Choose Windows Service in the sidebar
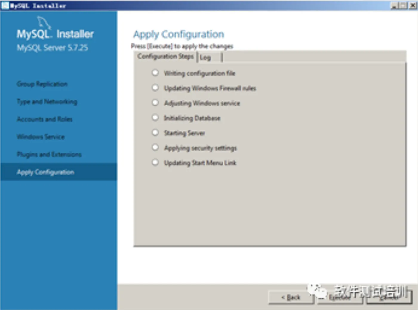This screenshot has height=310, width=418. click(x=41, y=137)
